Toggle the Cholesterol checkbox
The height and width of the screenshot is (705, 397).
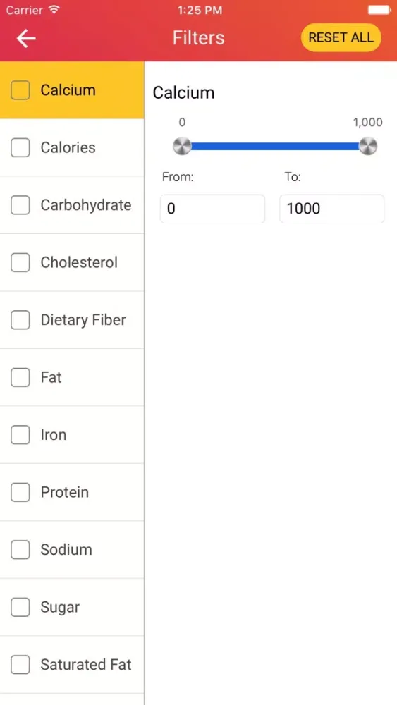(20, 262)
